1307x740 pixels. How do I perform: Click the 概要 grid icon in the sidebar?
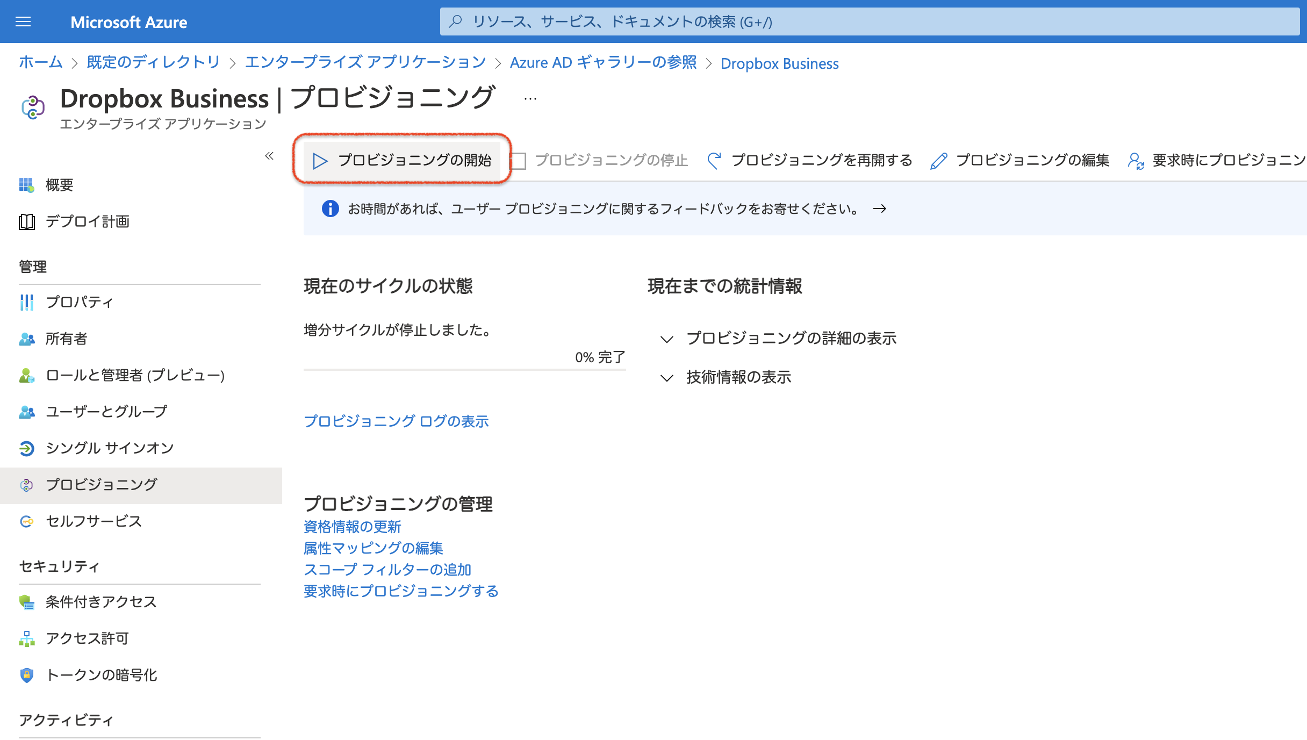(27, 185)
